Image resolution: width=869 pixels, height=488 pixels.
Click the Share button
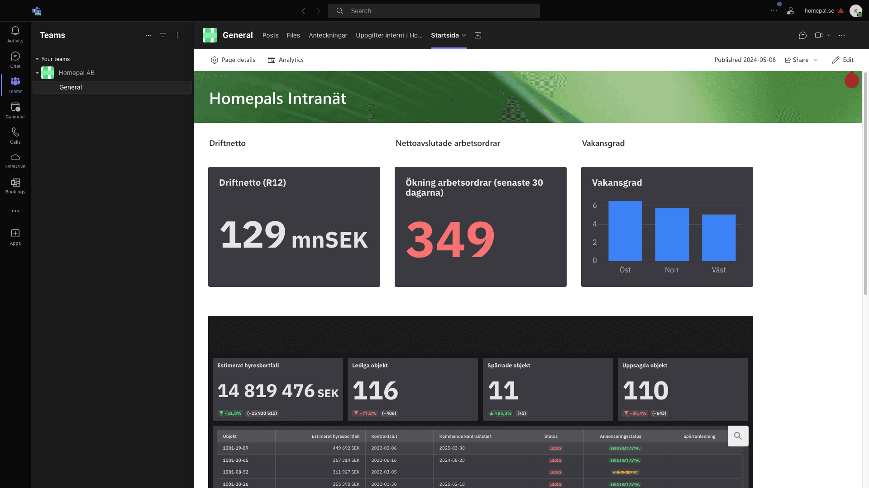797,60
